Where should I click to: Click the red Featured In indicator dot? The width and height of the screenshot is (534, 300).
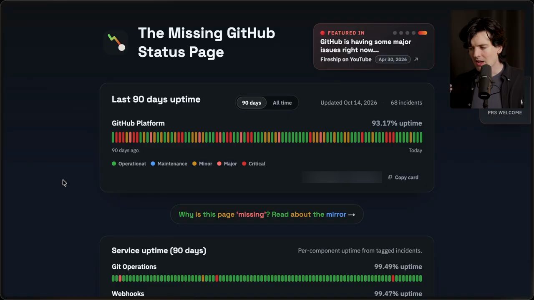tap(322, 33)
